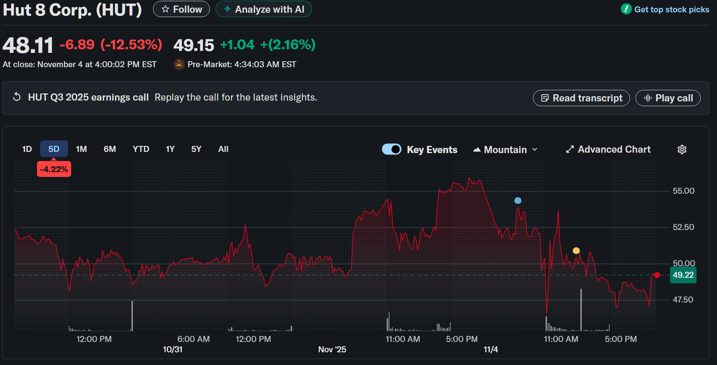The height and width of the screenshot is (365, 717).
Task: Click the pre-market sunrise icon
Action: pyautogui.click(x=179, y=64)
